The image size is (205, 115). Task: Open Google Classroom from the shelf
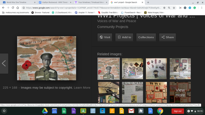pos(83,111)
